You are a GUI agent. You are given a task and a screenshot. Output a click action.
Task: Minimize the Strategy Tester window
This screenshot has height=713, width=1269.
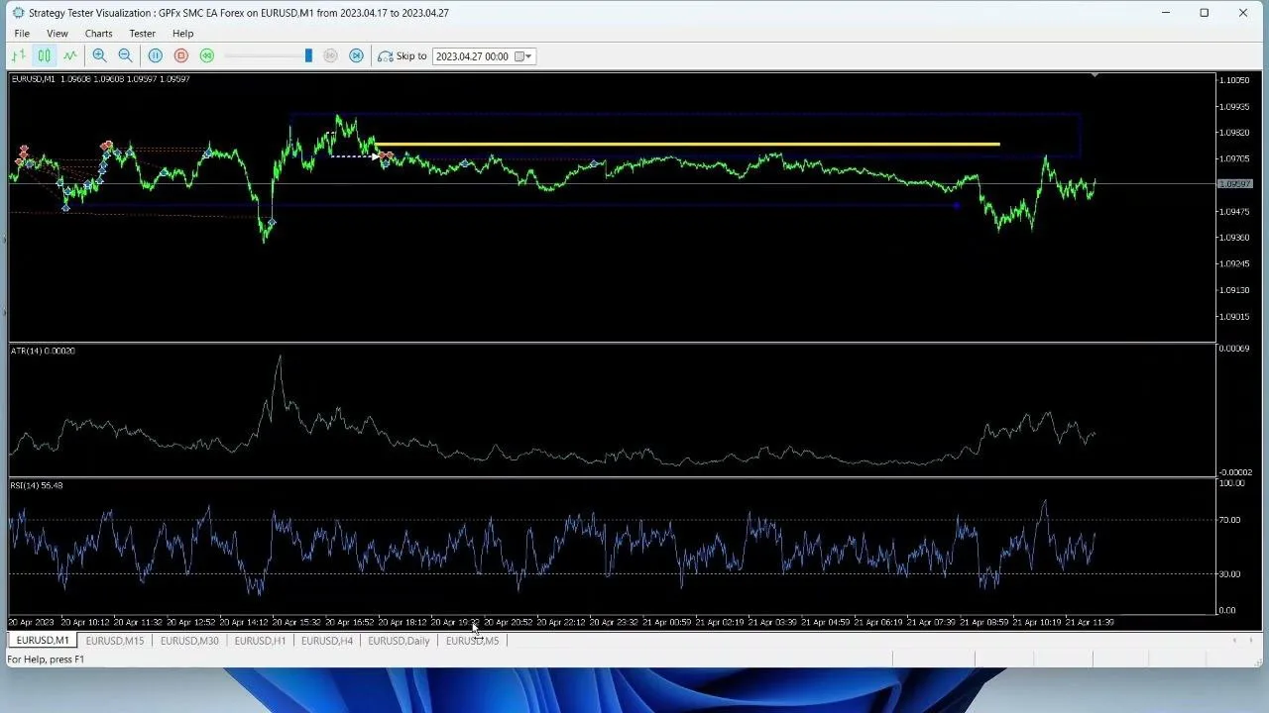tap(1166, 13)
